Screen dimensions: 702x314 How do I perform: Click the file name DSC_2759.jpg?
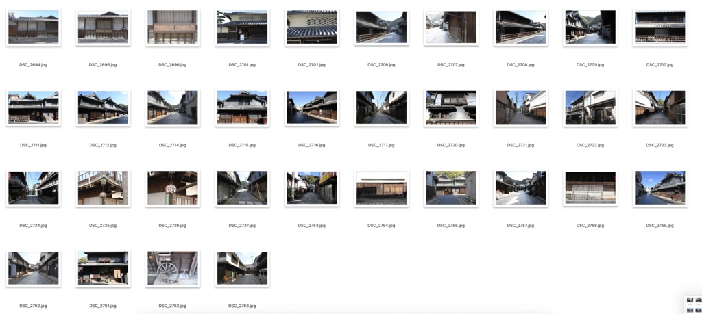(x=660, y=226)
